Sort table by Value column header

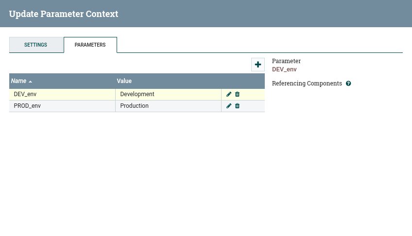coord(124,81)
